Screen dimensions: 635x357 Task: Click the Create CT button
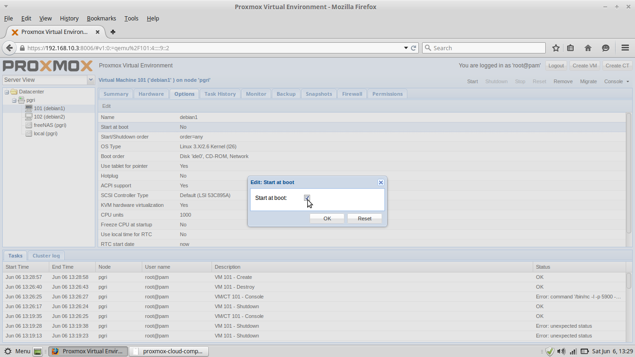(x=617, y=66)
